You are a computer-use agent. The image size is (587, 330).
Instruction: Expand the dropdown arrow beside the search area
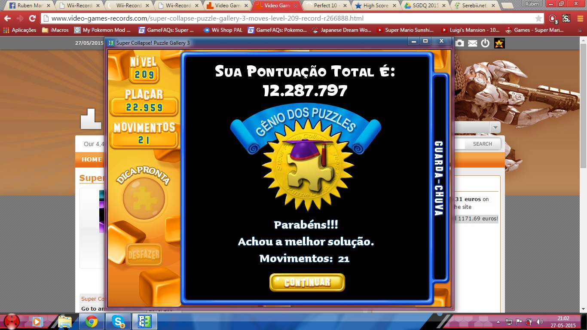(x=495, y=128)
